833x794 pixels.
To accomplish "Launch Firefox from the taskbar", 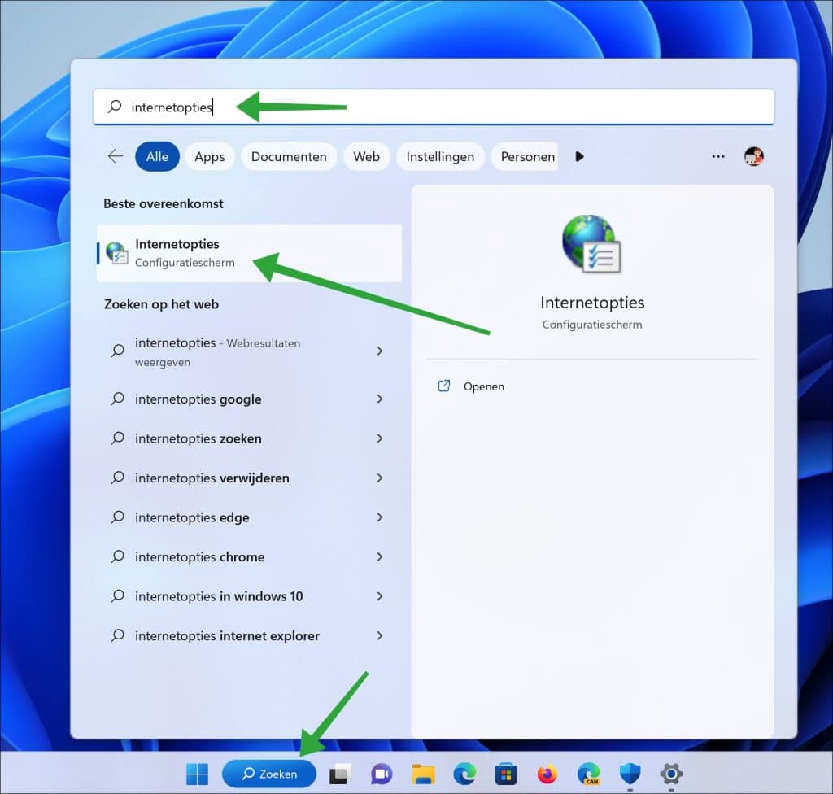I will (547, 774).
